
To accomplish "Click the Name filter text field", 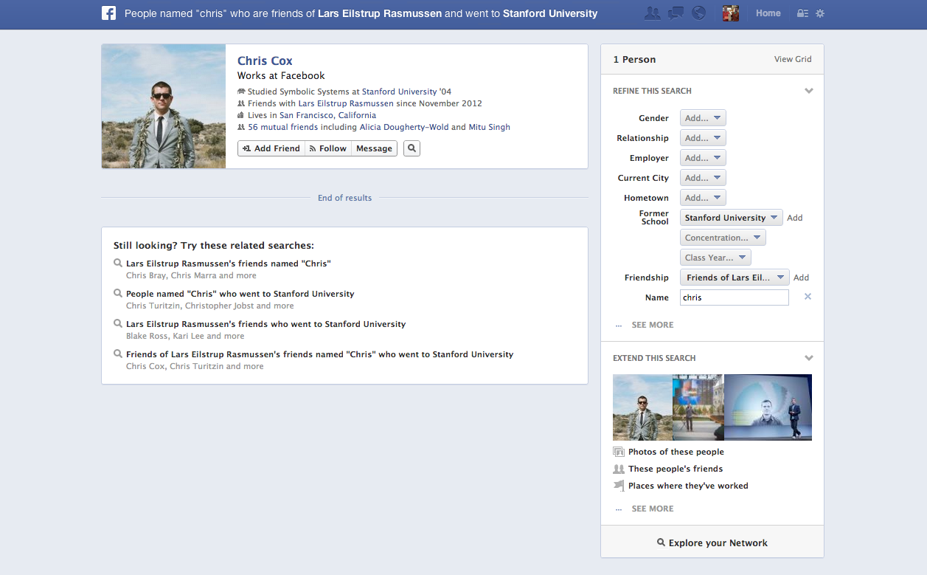I will pos(734,297).
